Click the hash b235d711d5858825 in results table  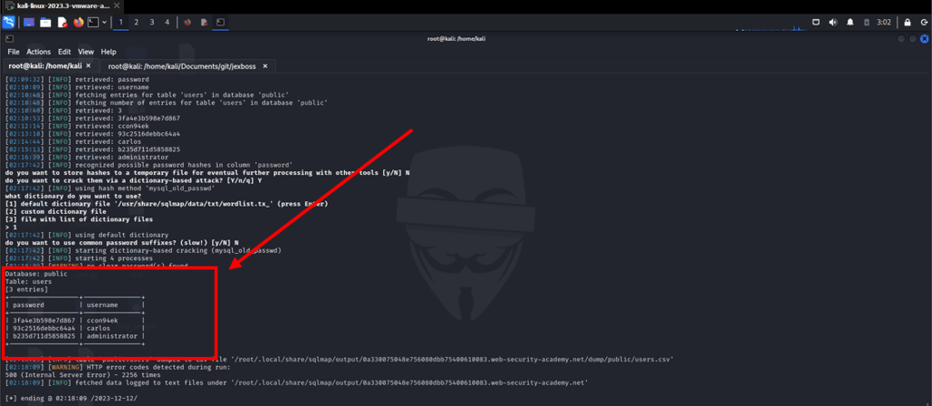coord(44,336)
